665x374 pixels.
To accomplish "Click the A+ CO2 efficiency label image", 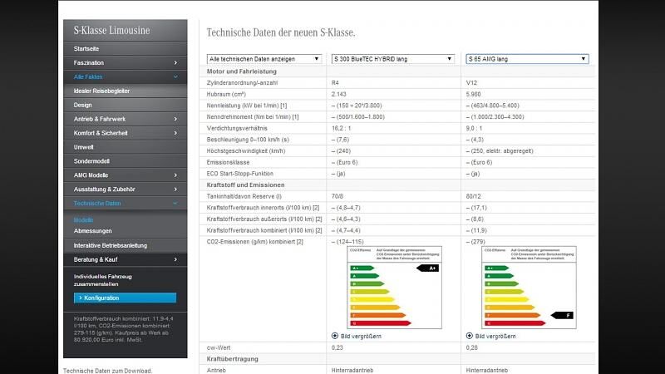I will click(394, 287).
